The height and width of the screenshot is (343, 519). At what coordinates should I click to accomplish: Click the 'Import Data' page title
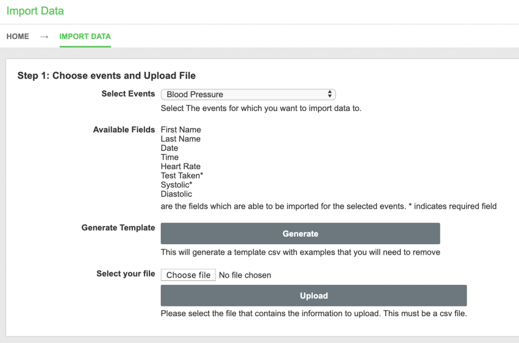[x=35, y=11]
